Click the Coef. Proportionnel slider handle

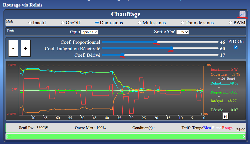tap(155, 42)
